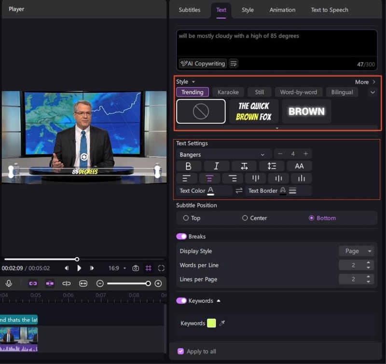Click the split clip icon in timeline toolbar
386x364 pixels.
click(67, 283)
